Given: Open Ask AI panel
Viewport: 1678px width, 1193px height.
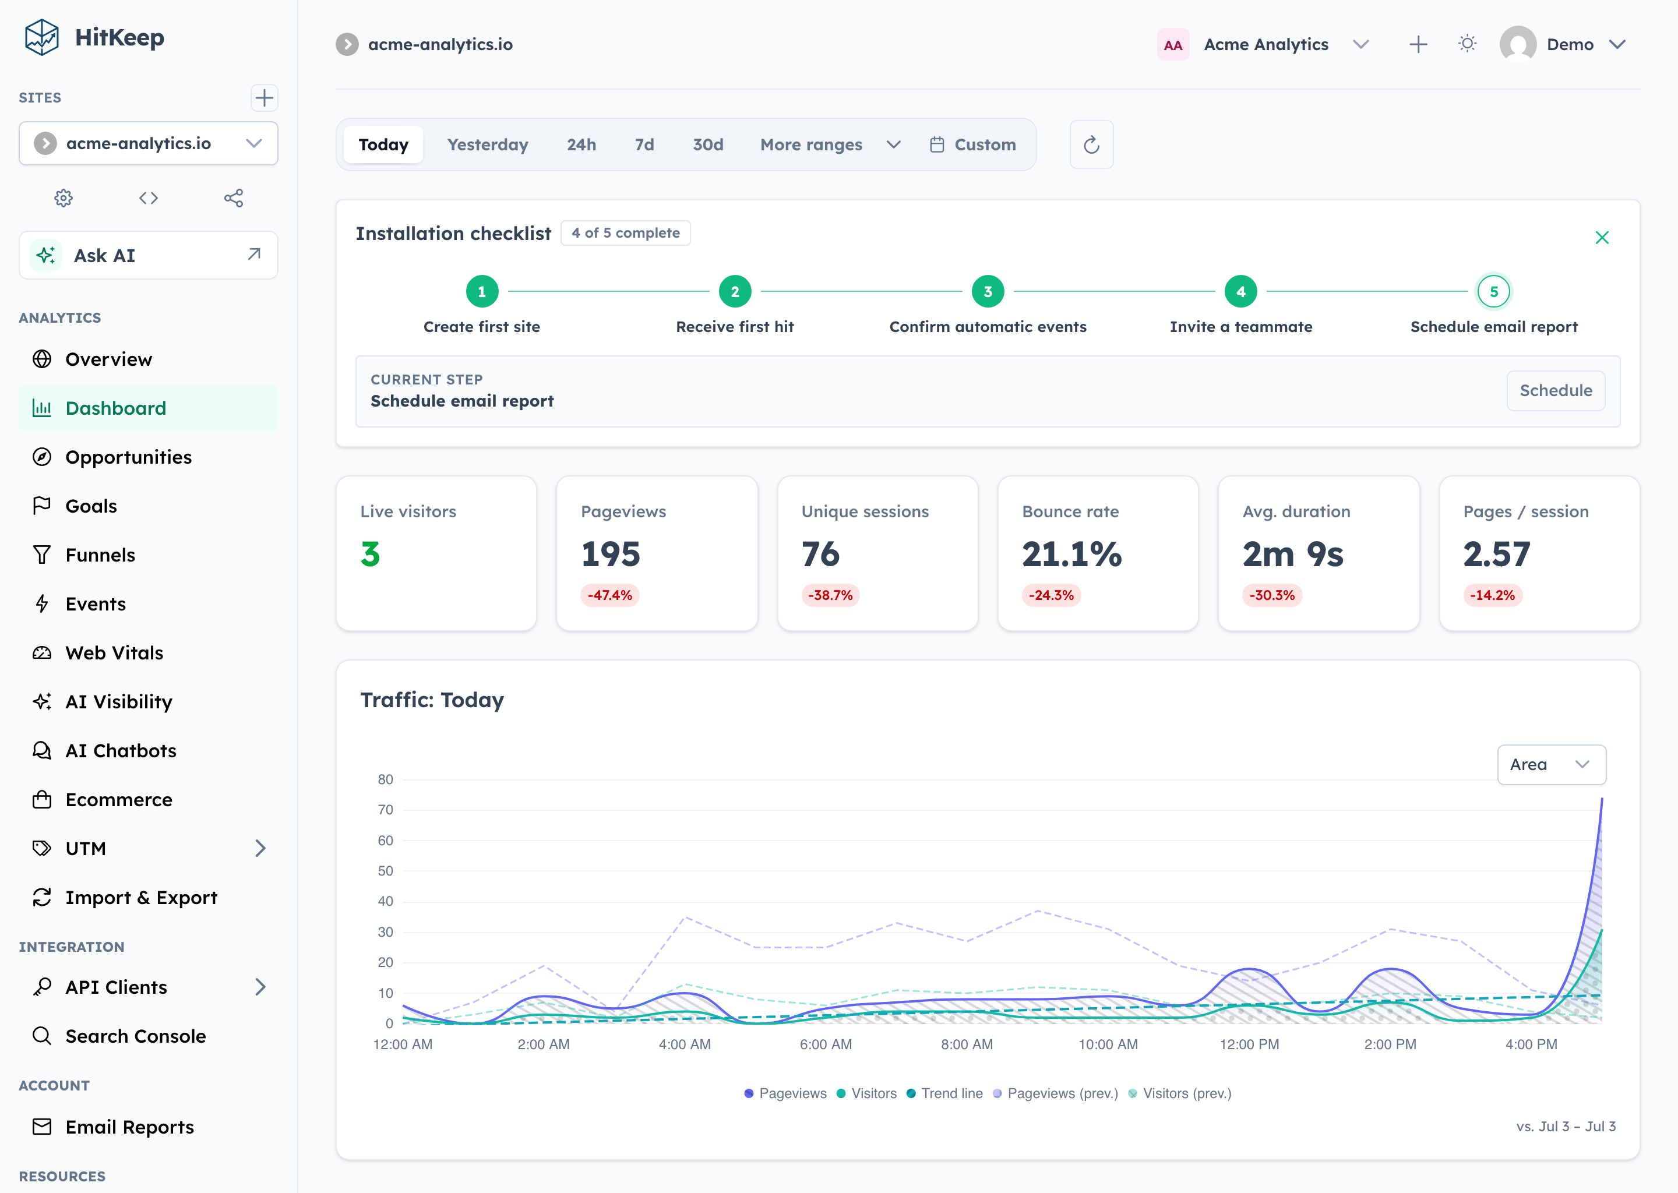Looking at the screenshot, I should pyautogui.click(x=149, y=255).
